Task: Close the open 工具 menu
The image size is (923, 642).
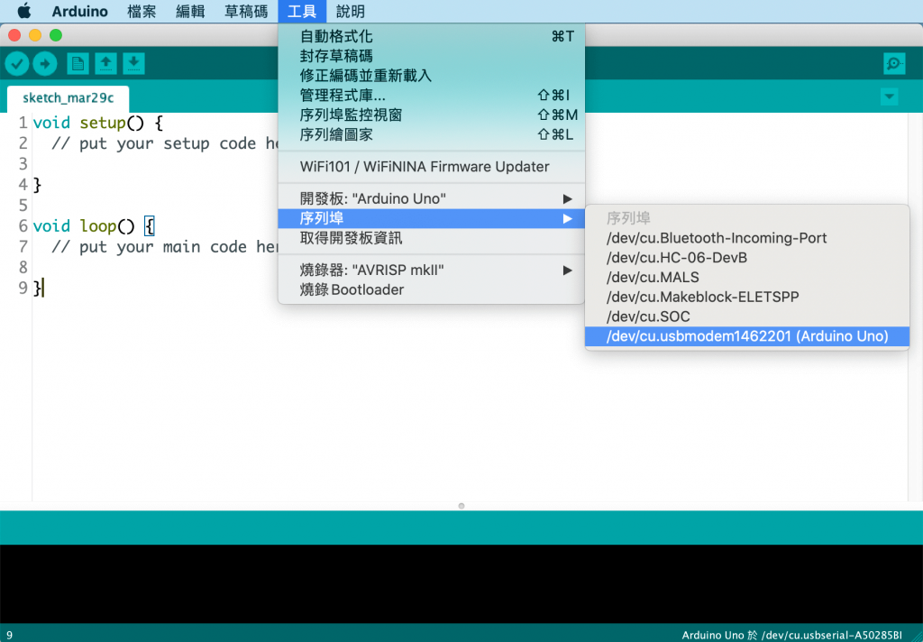Action: coord(302,11)
